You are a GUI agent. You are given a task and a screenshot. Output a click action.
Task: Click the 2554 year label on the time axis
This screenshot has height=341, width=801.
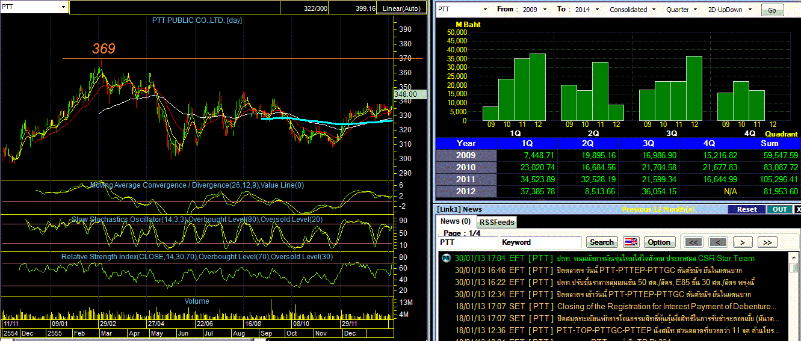click(10, 333)
